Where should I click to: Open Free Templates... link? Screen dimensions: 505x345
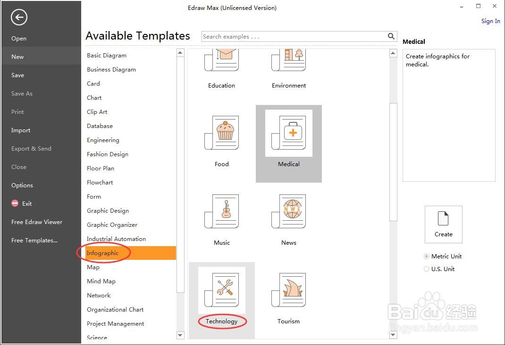pos(34,241)
